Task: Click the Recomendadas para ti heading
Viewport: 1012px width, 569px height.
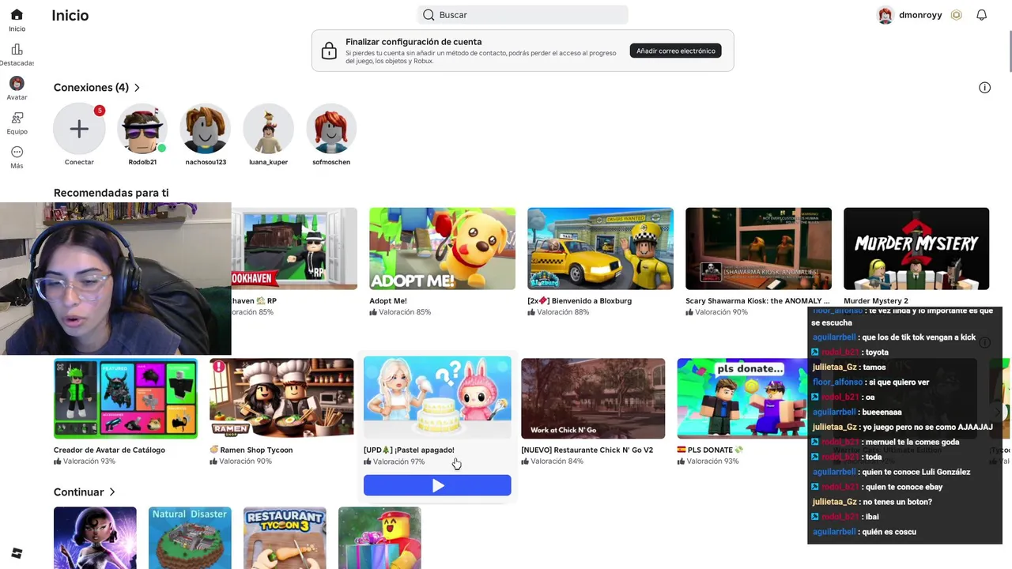Action: click(x=111, y=193)
